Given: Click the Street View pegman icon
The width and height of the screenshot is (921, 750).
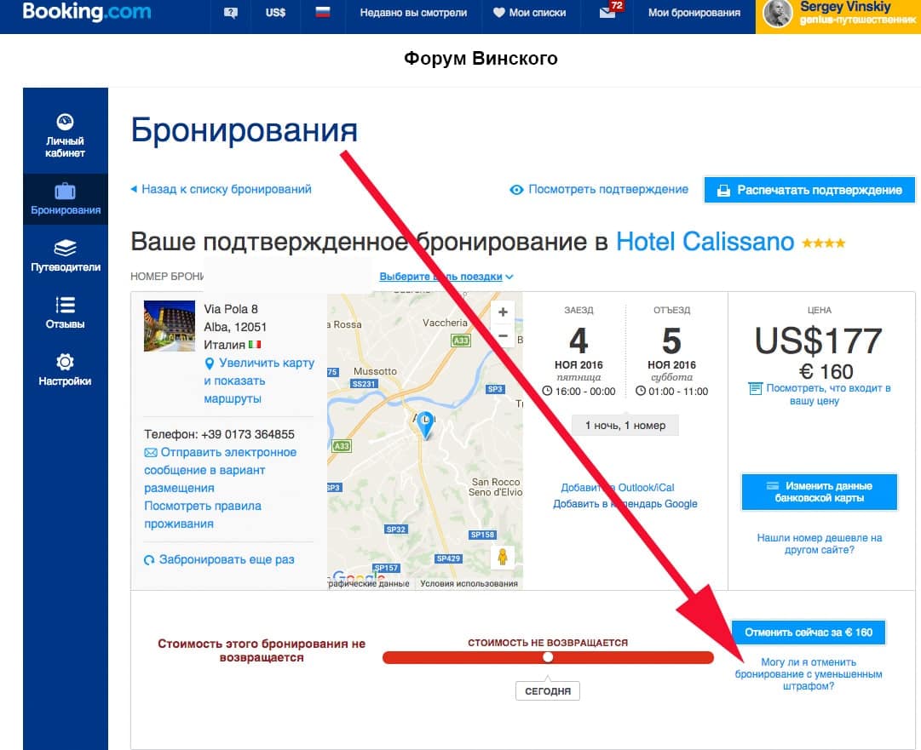Looking at the screenshot, I should 503,558.
